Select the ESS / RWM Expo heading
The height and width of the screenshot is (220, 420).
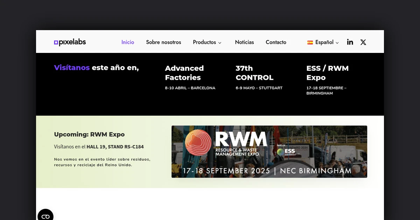pyautogui.click(x=327, y=73)
